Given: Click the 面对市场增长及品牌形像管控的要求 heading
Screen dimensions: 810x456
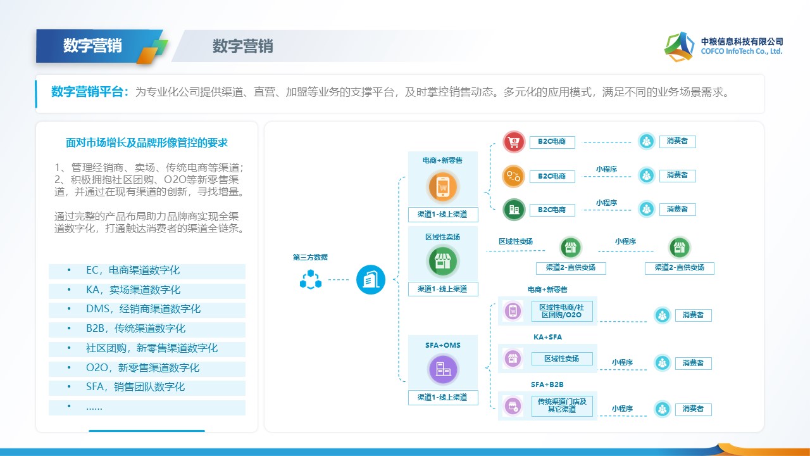Looking at the screenshot, I should click(x=147, y=142).
